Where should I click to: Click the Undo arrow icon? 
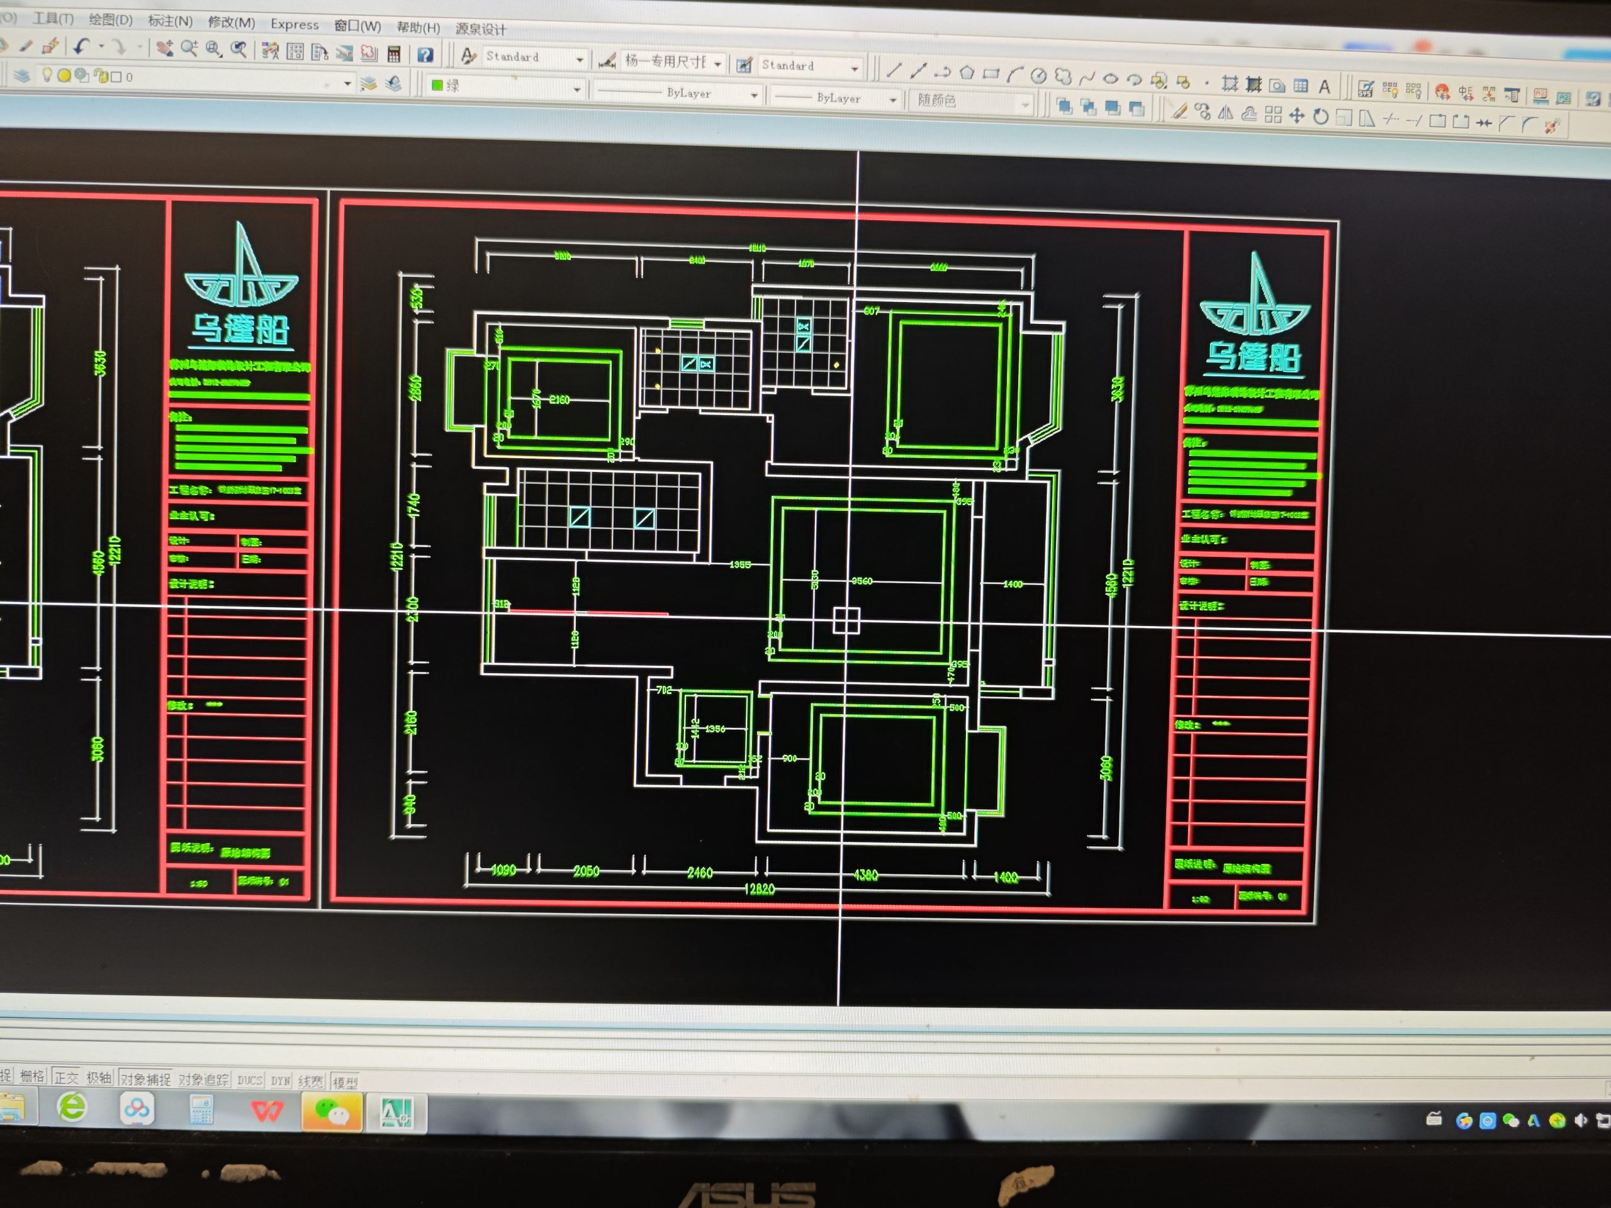81,47
